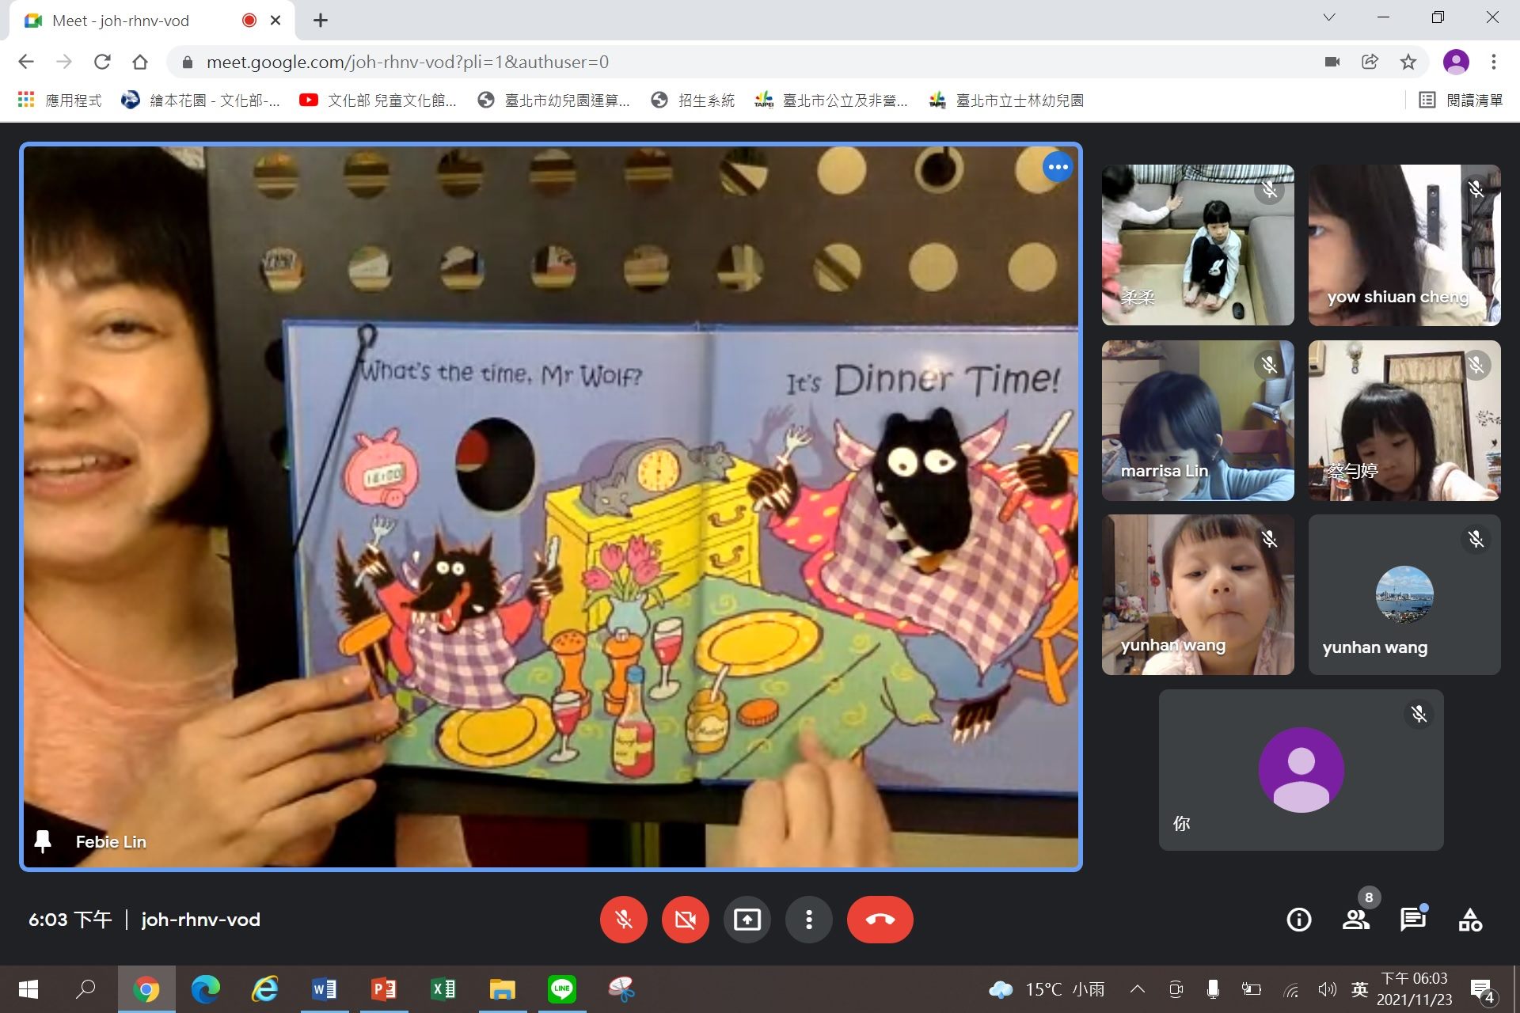Open Internet Explorer from taskbar
Screen dimensions: 1520x1013
pos(265,989)
